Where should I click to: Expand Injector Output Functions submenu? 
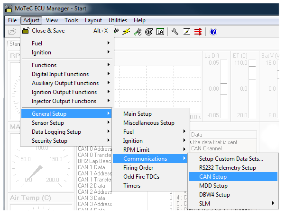tap(67, 101)
